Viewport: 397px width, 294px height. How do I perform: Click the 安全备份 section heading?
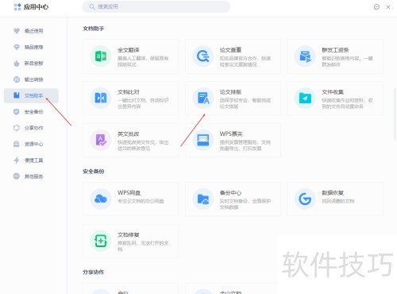click(x=93, y=172)
